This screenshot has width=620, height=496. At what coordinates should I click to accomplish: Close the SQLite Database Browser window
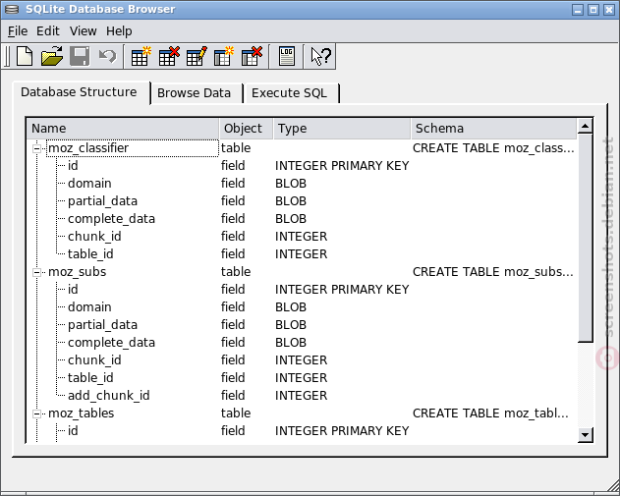point(609,10)
